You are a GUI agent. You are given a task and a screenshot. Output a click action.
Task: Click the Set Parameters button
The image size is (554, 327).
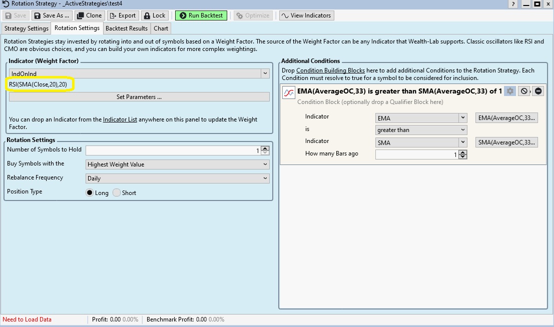[139, 97]
